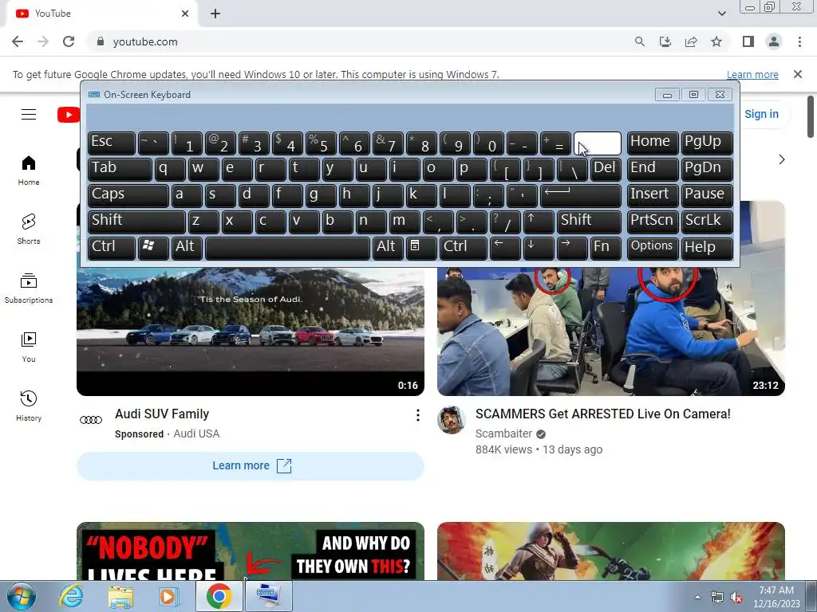
Task: Show next category chips arrow
Action: [782, 159]
